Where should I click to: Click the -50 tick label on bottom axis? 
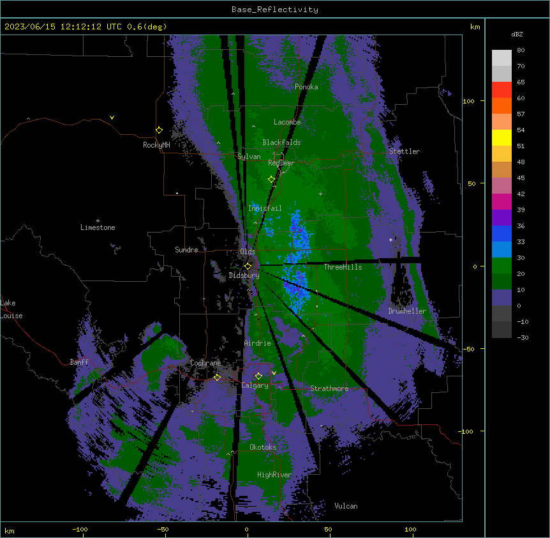[x=163, y=530]
